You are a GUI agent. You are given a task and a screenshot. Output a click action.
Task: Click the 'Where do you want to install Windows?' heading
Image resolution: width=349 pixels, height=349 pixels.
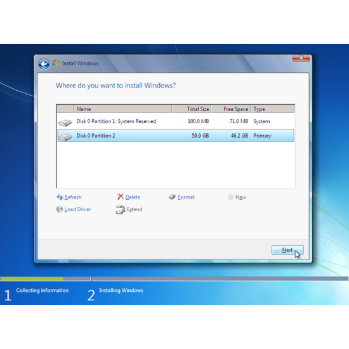pyautogui.click(x=115, y=86)
